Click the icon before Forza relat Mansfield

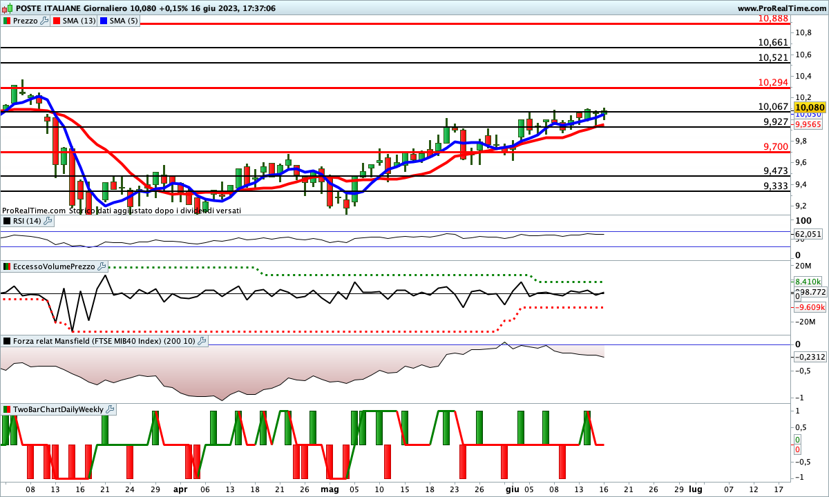[x=6, y=340]
